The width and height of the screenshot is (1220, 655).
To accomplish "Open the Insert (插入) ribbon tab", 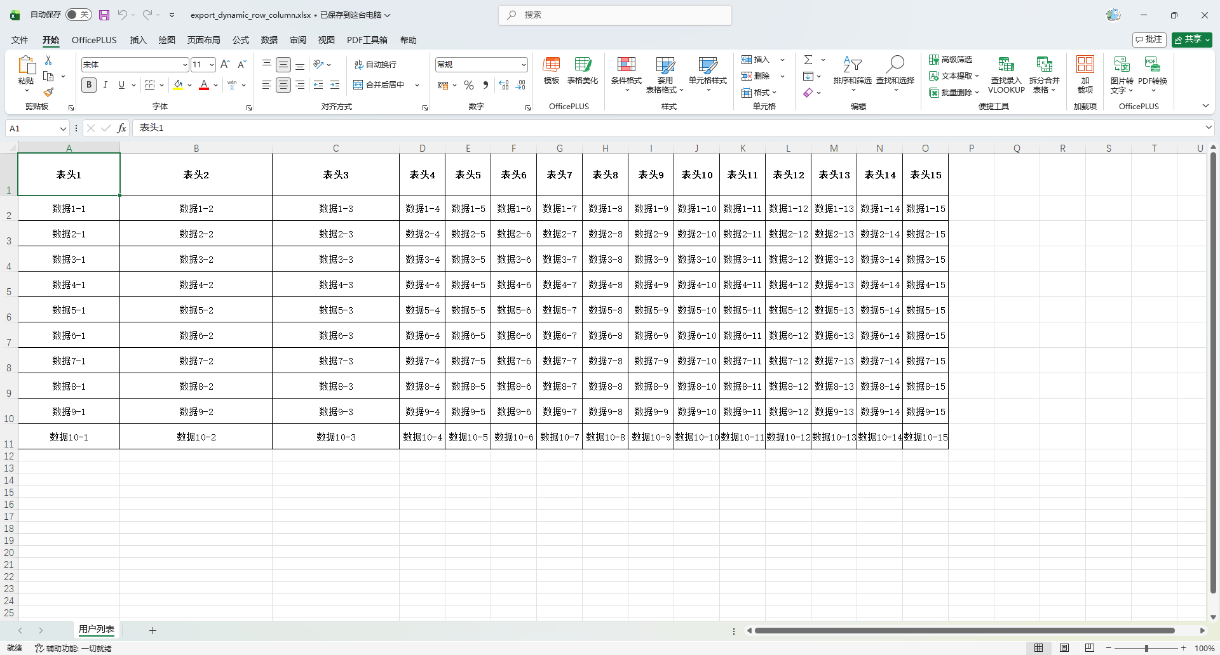I will click(x=138, y=40).
